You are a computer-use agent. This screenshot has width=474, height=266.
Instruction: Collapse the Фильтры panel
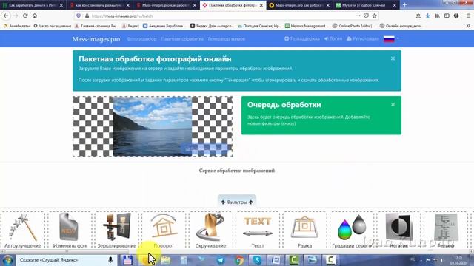click(x=237, y=202)
